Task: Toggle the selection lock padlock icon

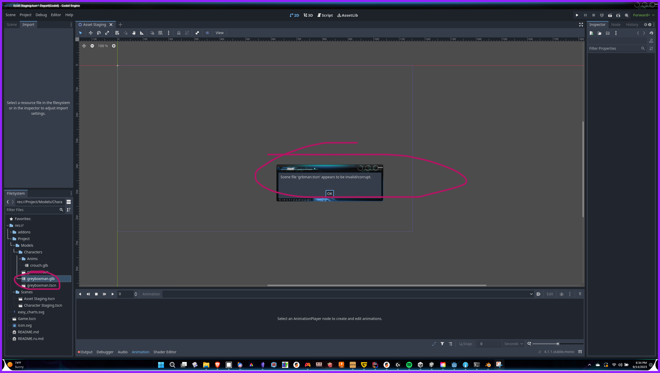Action: (179, 33)
